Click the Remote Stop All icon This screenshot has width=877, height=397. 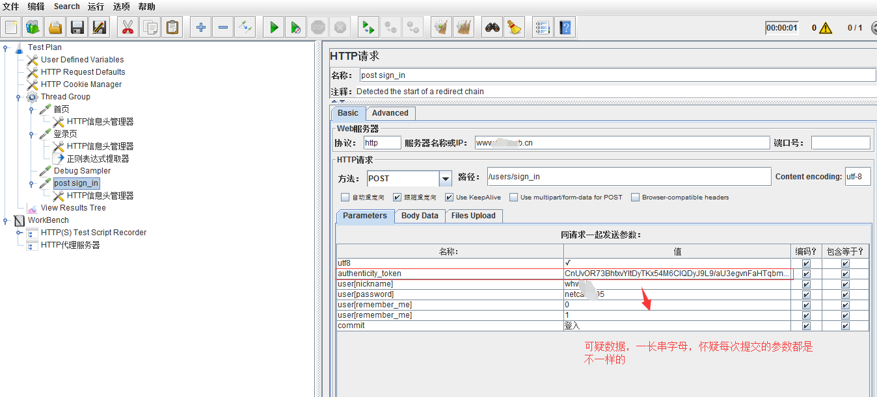pos(390,27)
